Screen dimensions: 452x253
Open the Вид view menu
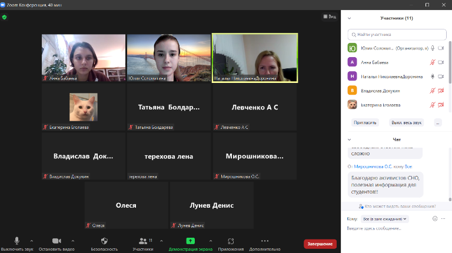(x=330, y=16)
